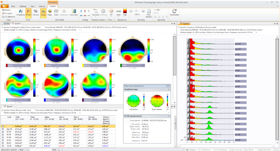Image resolution: width=280 pixels, height=151 pixels.
Task: Close the Maps and measurements popup
Action: coord(168,86)
